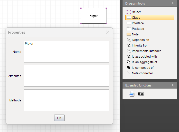The height and width of the screenshot is (132, 179).
Task: Confirm properties with OK button
Action: [59, 118]
